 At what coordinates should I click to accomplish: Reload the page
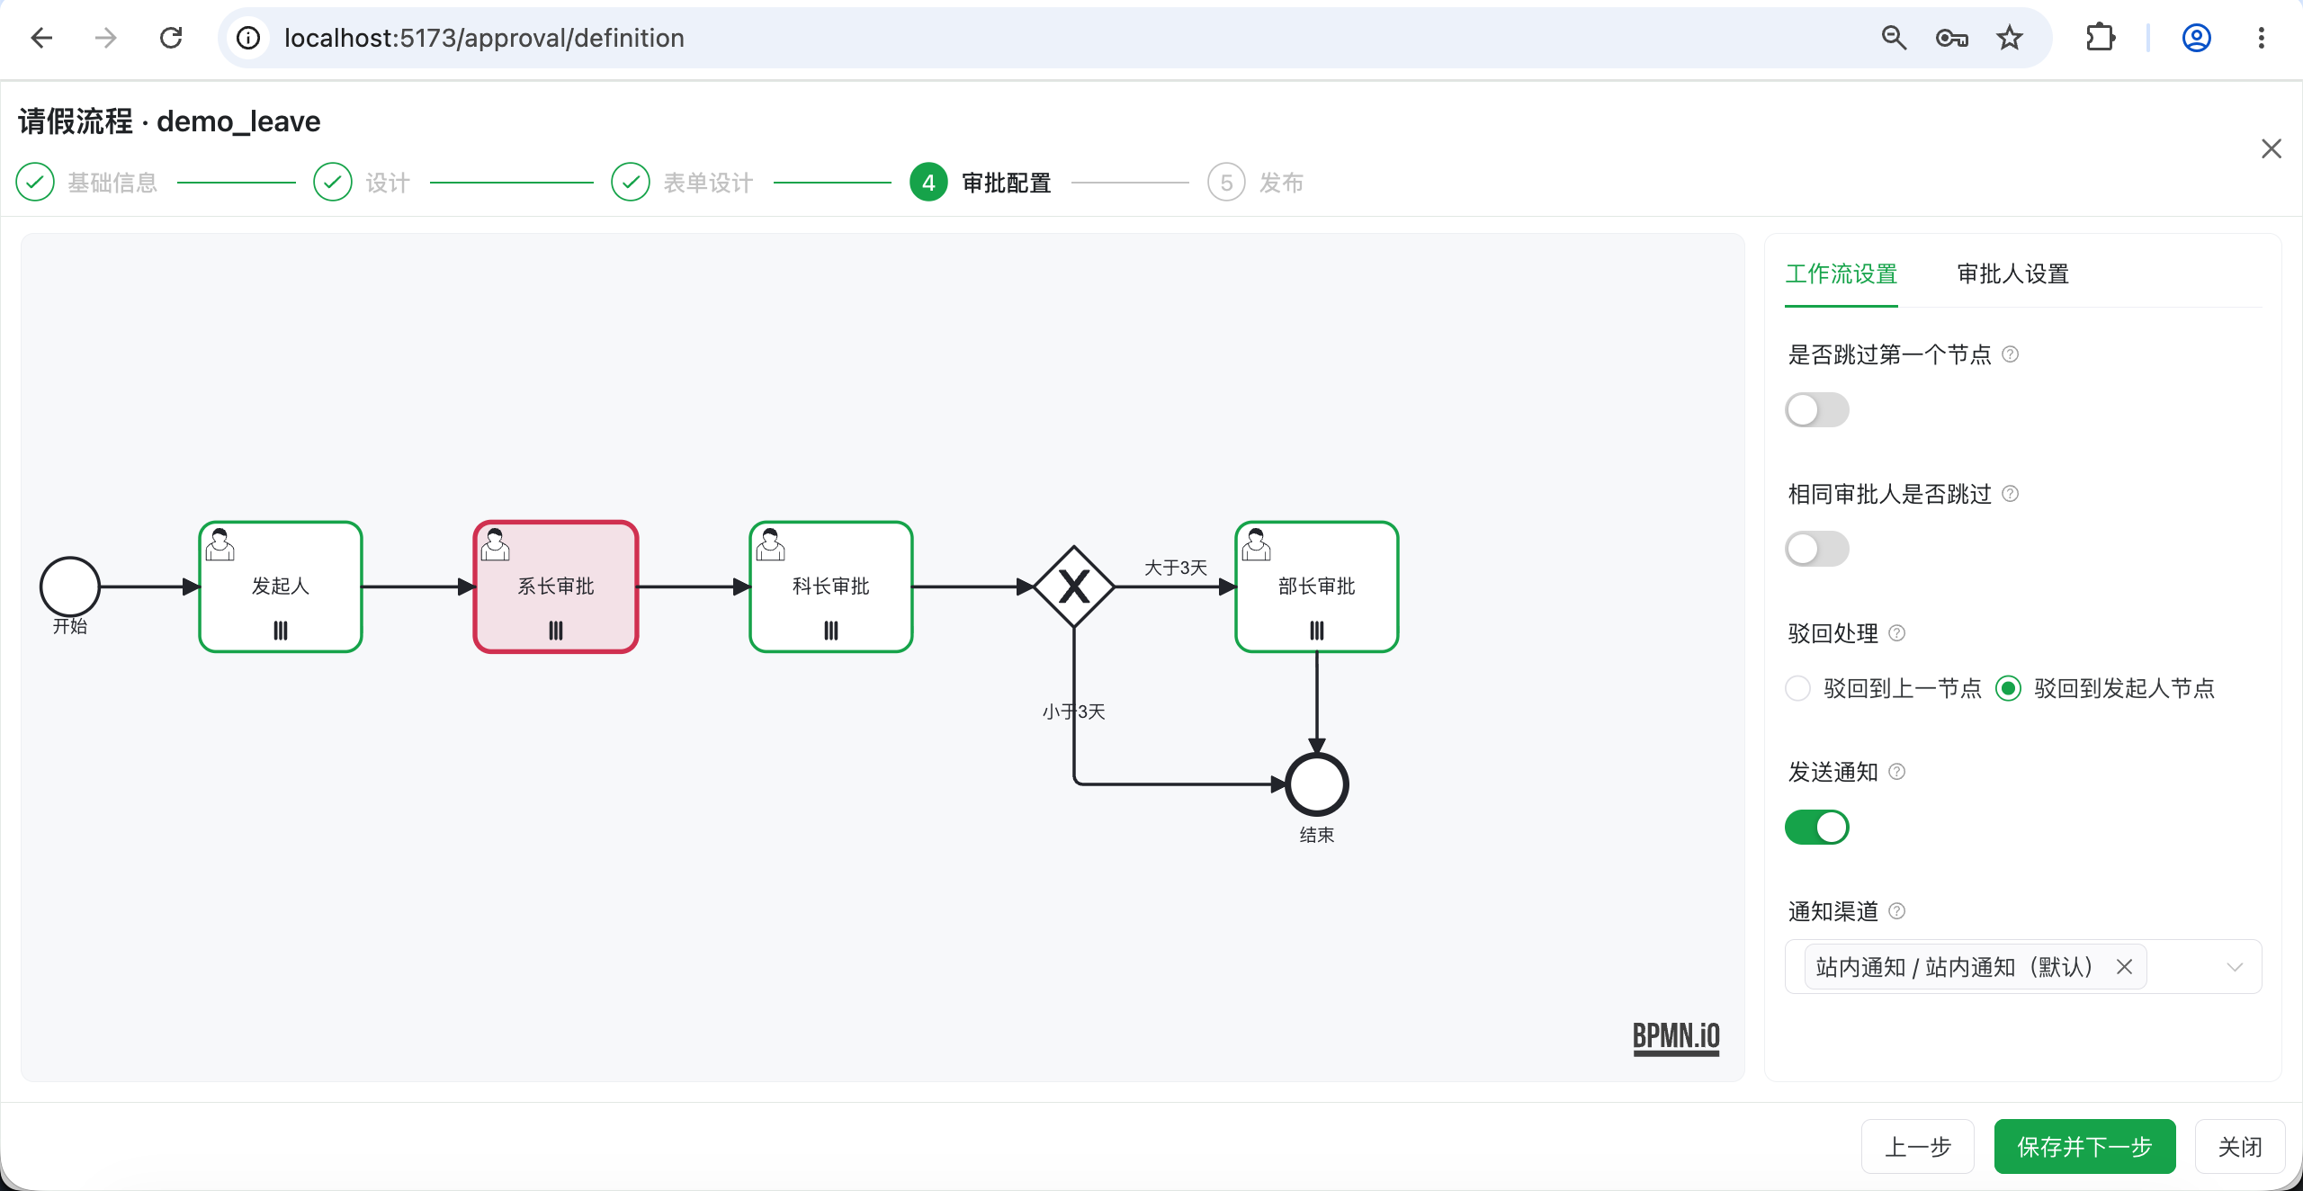click(171, 38)
